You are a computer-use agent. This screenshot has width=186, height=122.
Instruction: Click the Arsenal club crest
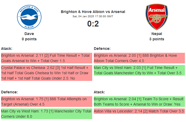pos(157,17)
